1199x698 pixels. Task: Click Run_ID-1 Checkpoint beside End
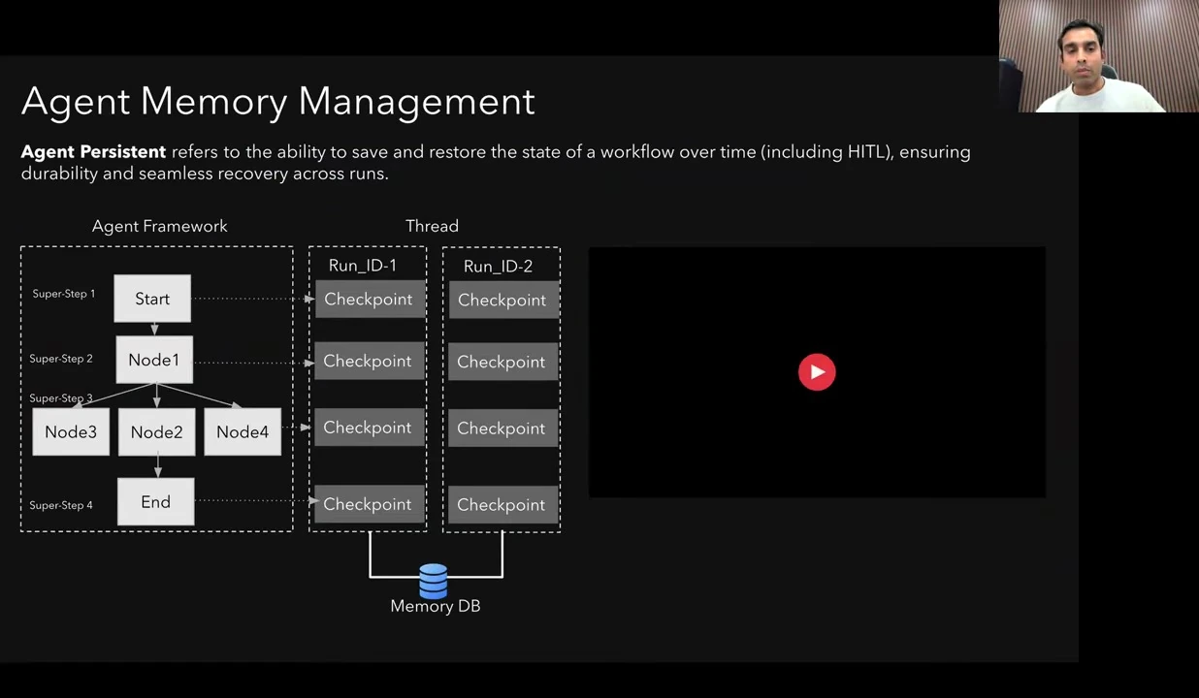click(368, 504)
